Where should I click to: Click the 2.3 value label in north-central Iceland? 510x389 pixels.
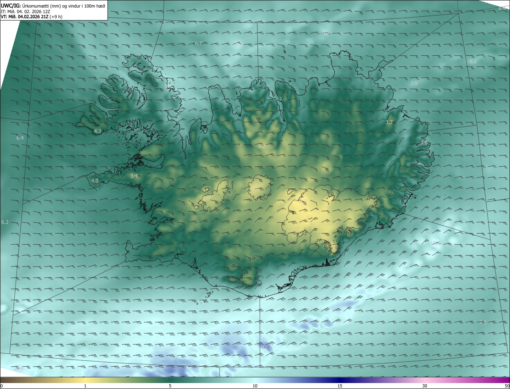point(262,146)
